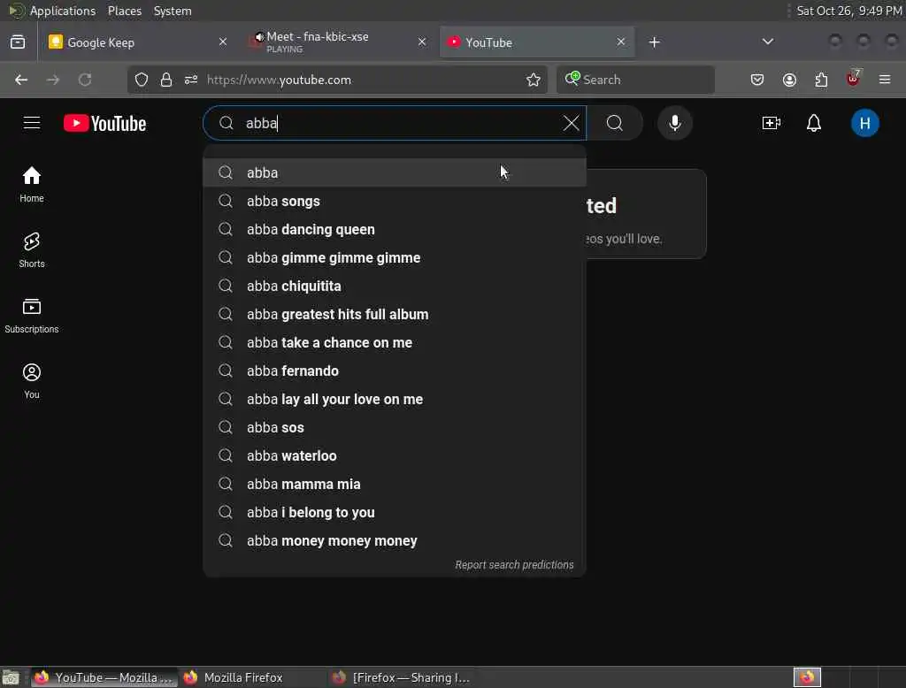Open the Extensions puzzle icon
The image size is (906, 688).
pos(821,80)
